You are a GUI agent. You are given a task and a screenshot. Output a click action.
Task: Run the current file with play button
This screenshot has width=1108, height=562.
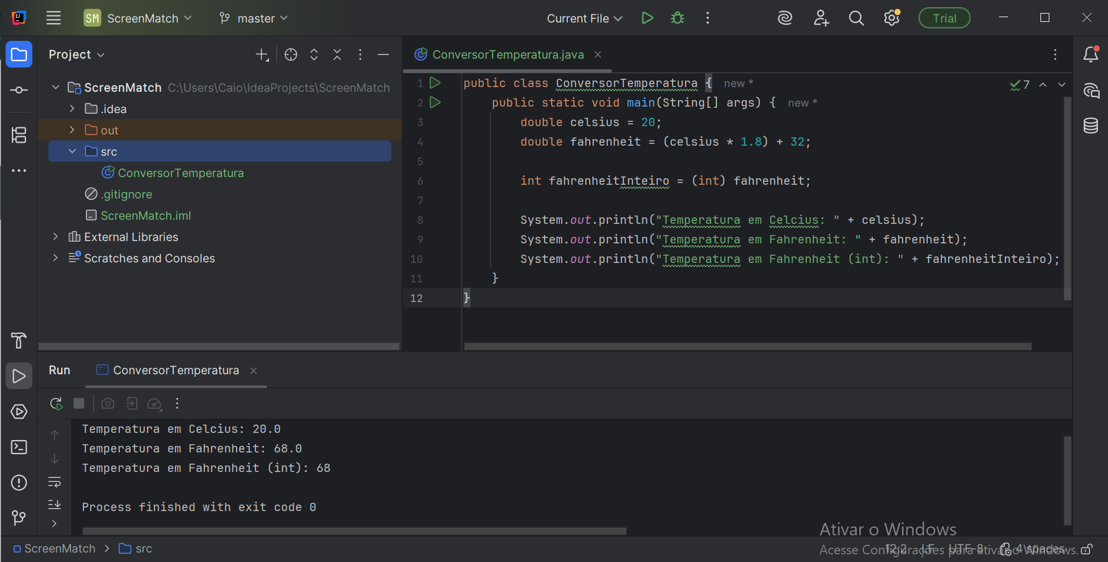[647, 18]
